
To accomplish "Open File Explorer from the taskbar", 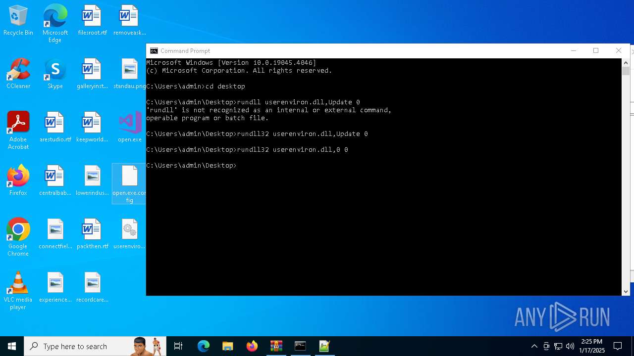I will (228, 346).
